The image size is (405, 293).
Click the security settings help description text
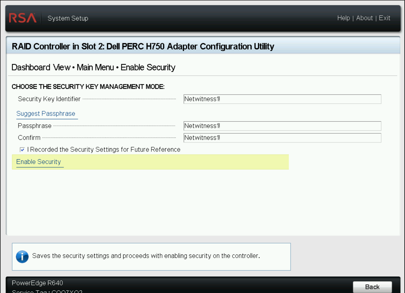coord(146,256)
